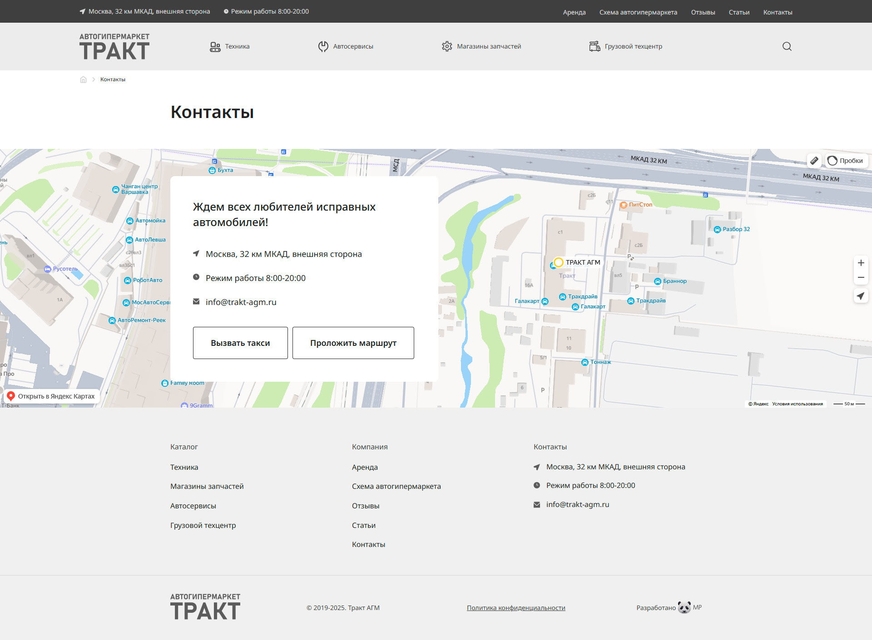Click the Тоннаж map marker
Screen dimensions: 872x640
coord(585,362)
